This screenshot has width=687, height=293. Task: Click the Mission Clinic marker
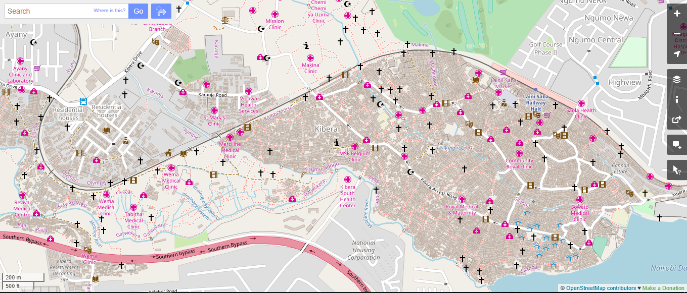coord(276,14)
